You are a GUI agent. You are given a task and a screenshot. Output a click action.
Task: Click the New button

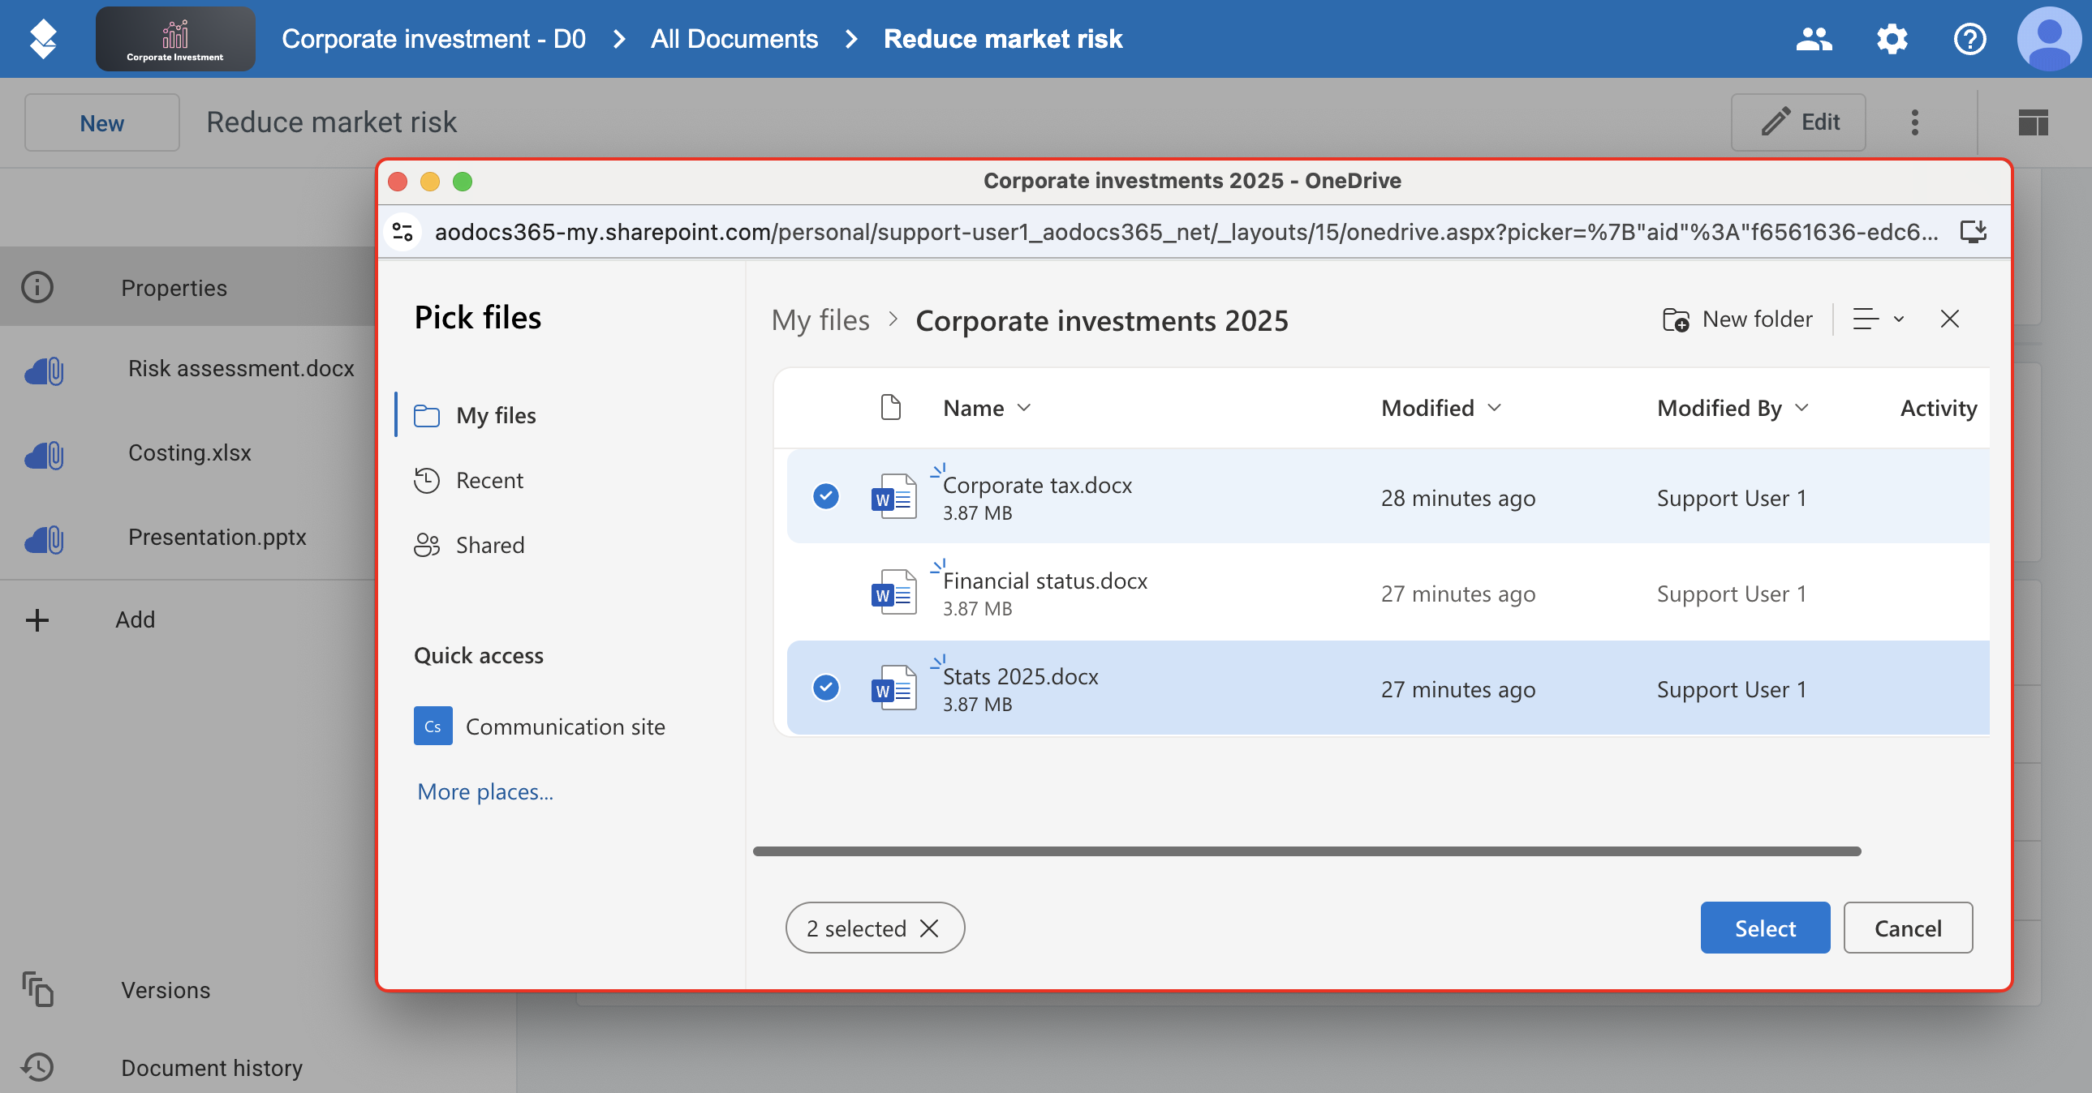coord(101,122)
